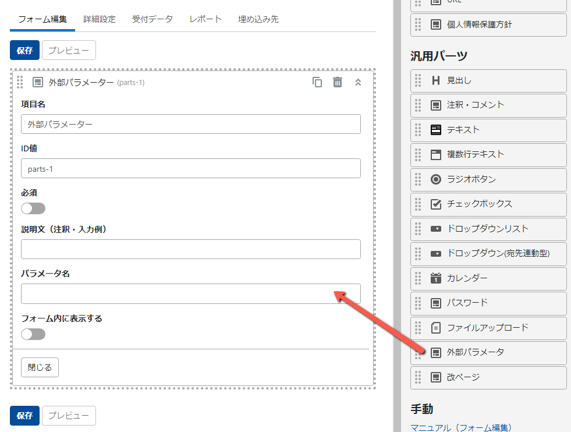Select the チェックボックス part icon
The image size is (571, 432).
click(x=435, y=204)
